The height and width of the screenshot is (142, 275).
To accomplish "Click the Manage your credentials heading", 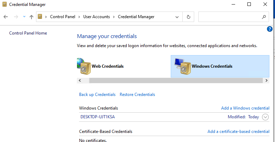I will pos(107,36).
